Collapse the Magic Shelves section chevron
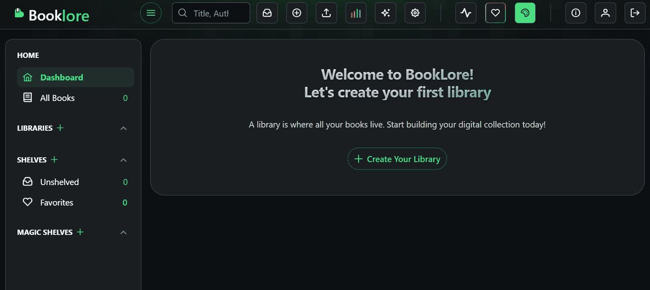Viewport: 650px width, 290px height. pyautogui.click(x=123, y=232)
